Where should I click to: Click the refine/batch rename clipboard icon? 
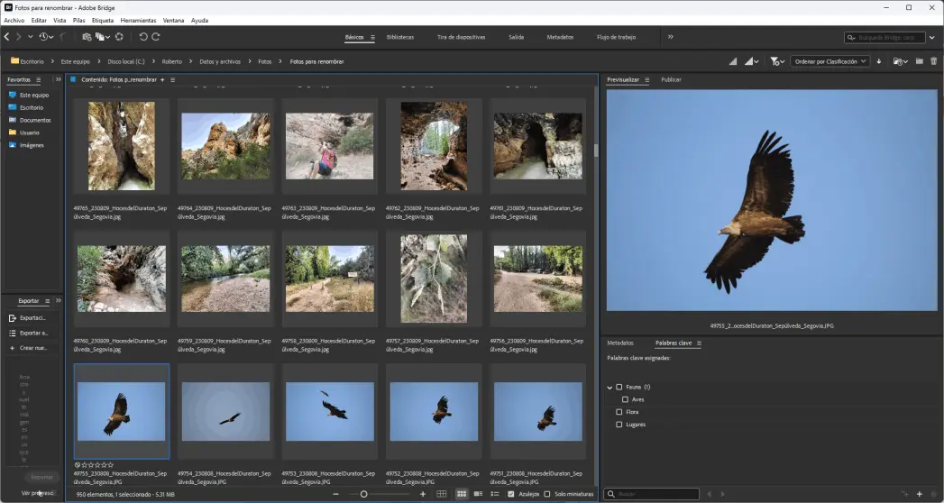tap(102, 37)
